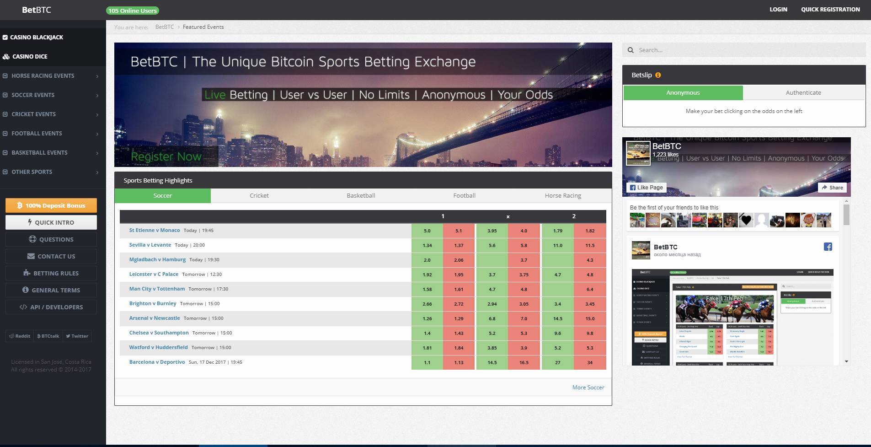Click the Facebook widget scrollbar thumb
Screen dimensions: 871x447
point(846,215)
